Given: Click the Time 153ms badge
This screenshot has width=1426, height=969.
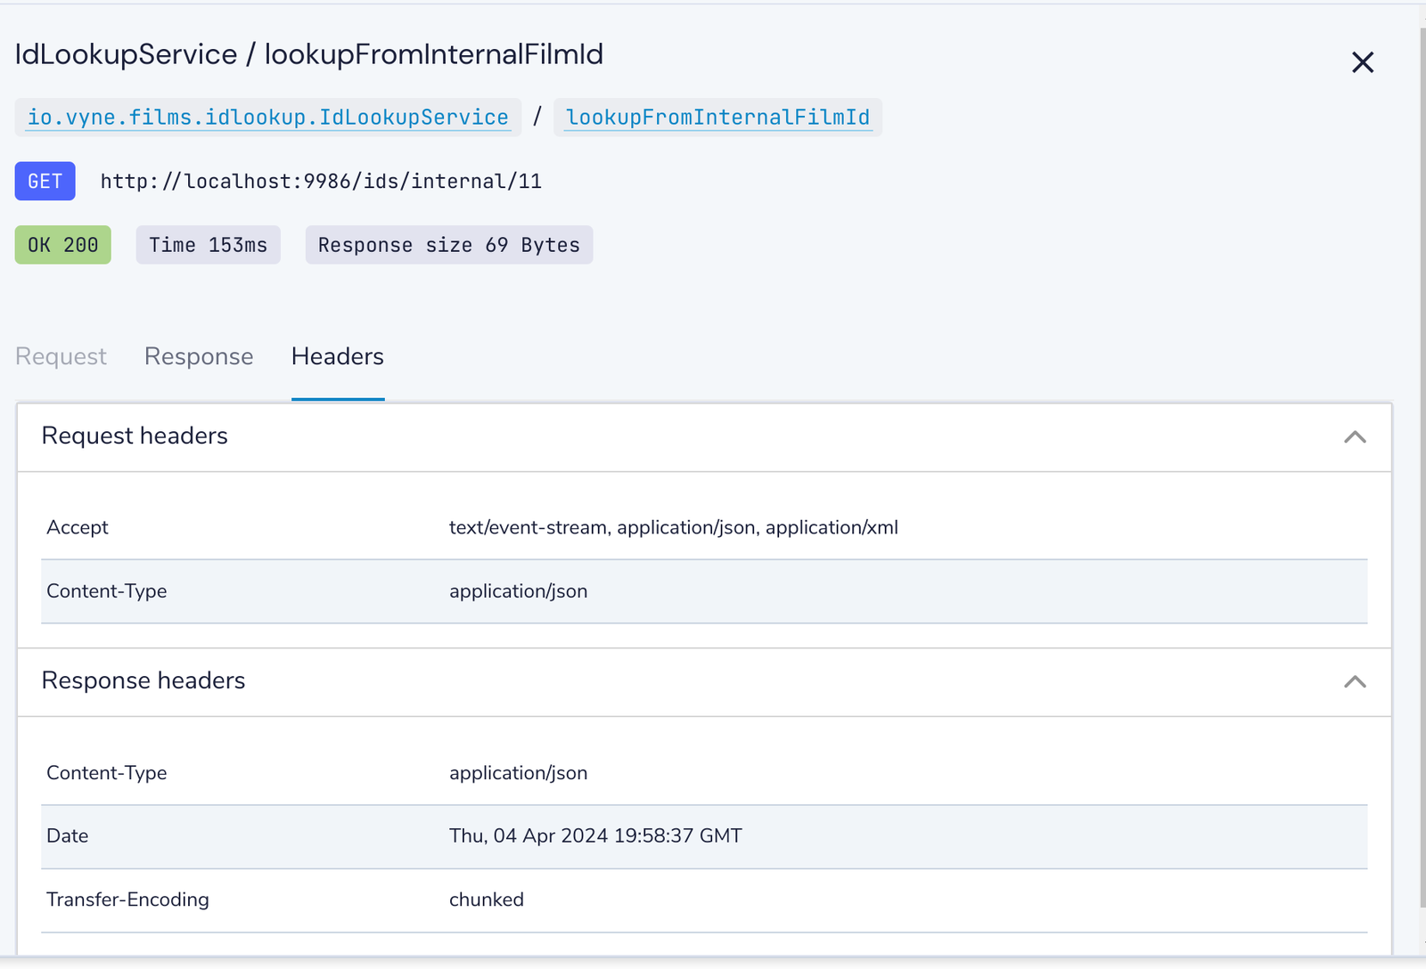Looking at the screenshot, I should click(x=208, y=245).
